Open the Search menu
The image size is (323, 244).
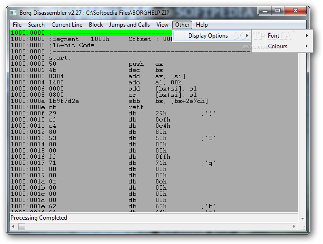click(x=36, y=25)
